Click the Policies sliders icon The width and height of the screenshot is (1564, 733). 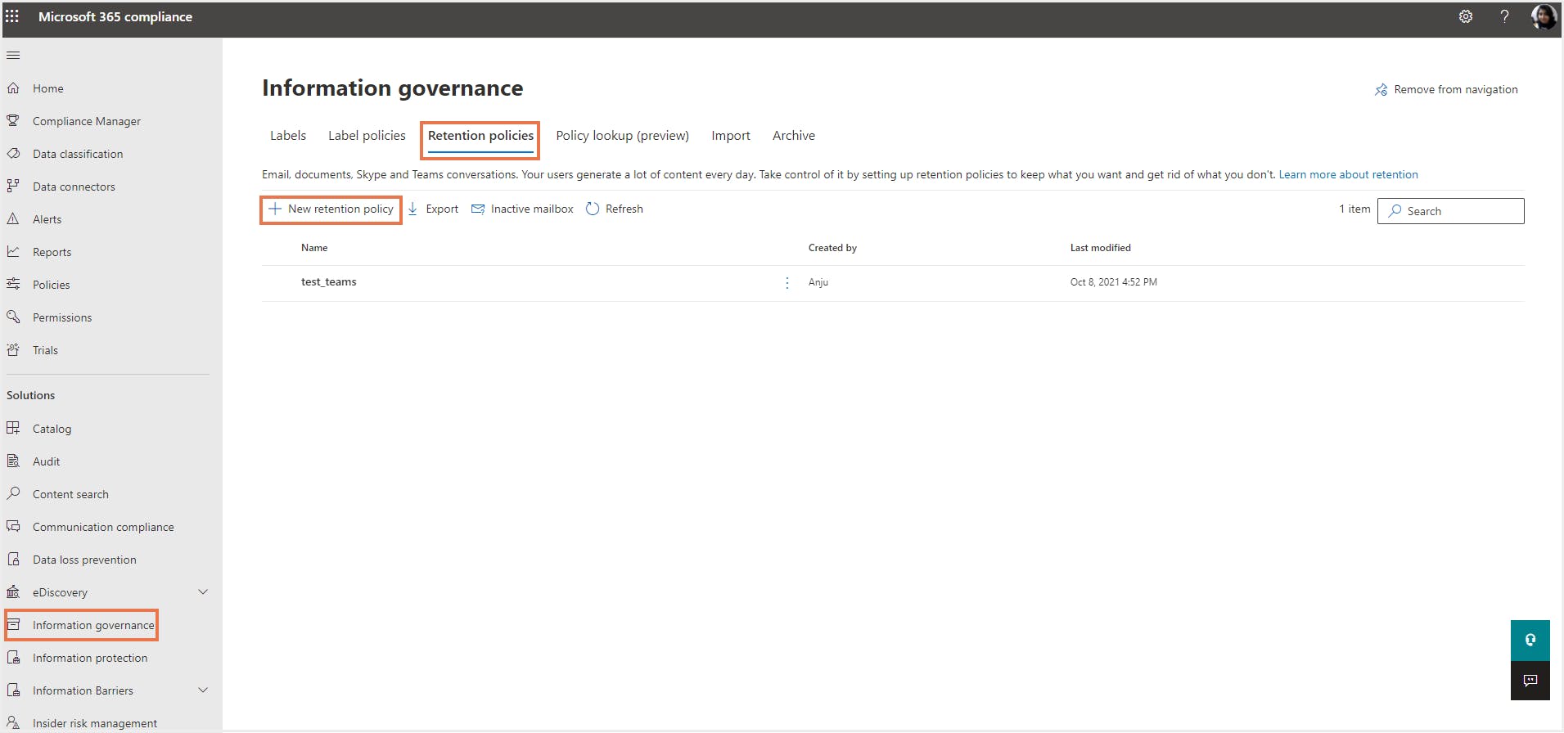pyautogui.click(x=13, y=285)
